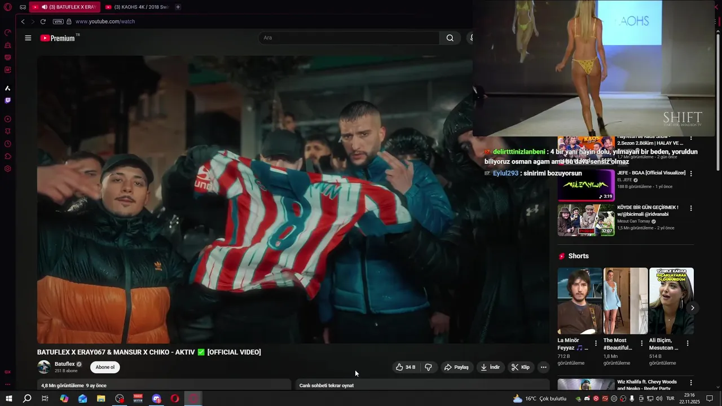Image resolution: width=722 pixels, height=406 pixels.
Task: Open the GX Corner gamepad icon
Action: 23,7
